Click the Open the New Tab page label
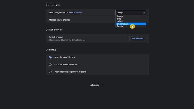The width and height of the screenshot is (194, 109). point(65,57)
